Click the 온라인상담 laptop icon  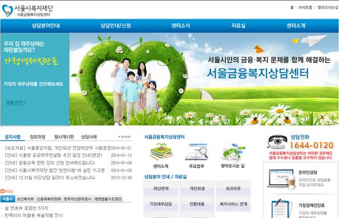click(x=282, y=178)
